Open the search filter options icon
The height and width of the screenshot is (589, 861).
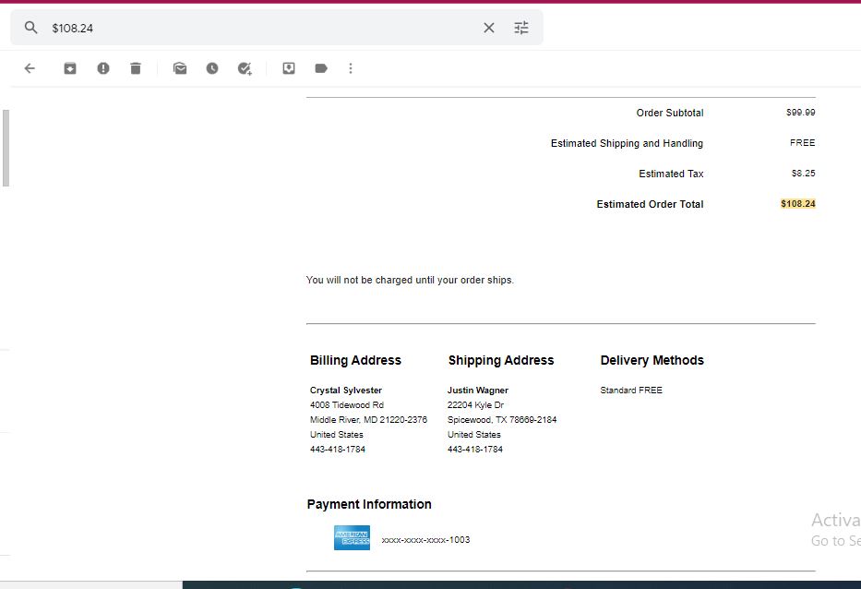coord(521,28)
